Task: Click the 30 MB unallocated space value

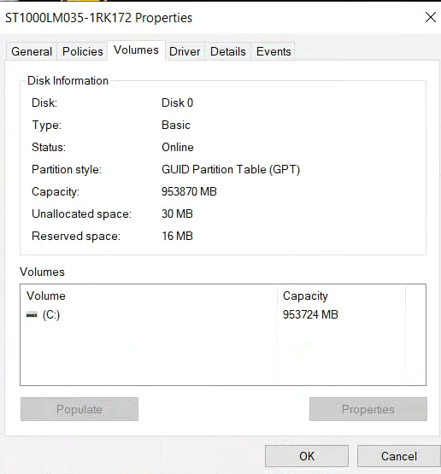Action: [x=177, y=214]
